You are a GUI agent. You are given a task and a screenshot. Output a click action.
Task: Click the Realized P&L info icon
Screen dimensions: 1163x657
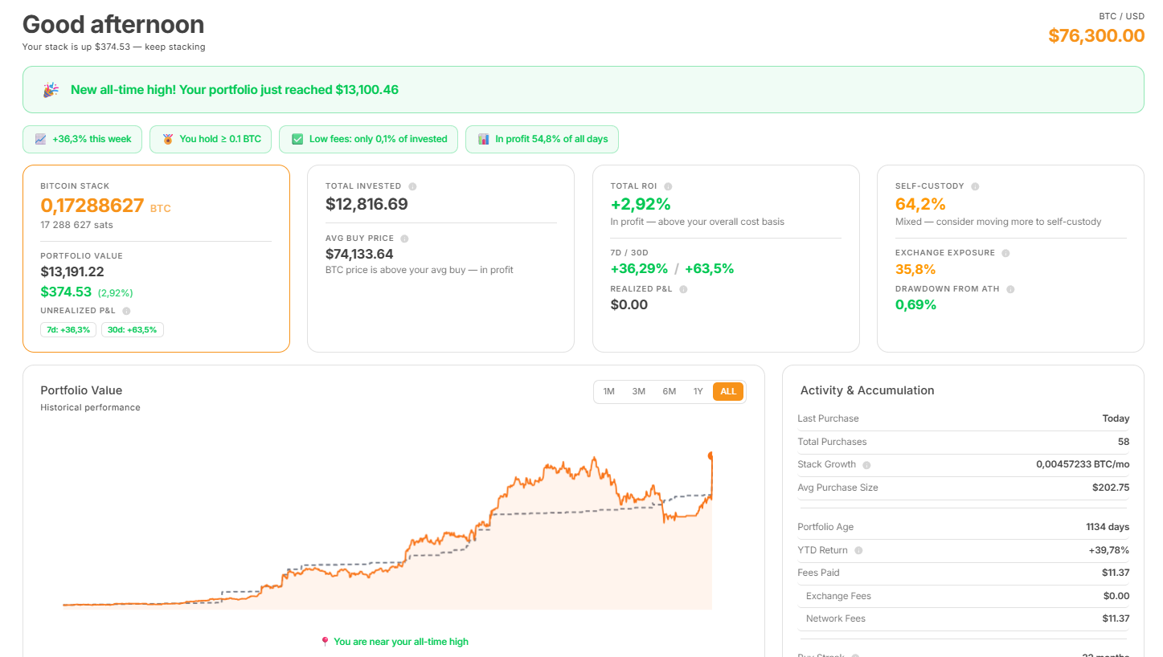point(683,289)
